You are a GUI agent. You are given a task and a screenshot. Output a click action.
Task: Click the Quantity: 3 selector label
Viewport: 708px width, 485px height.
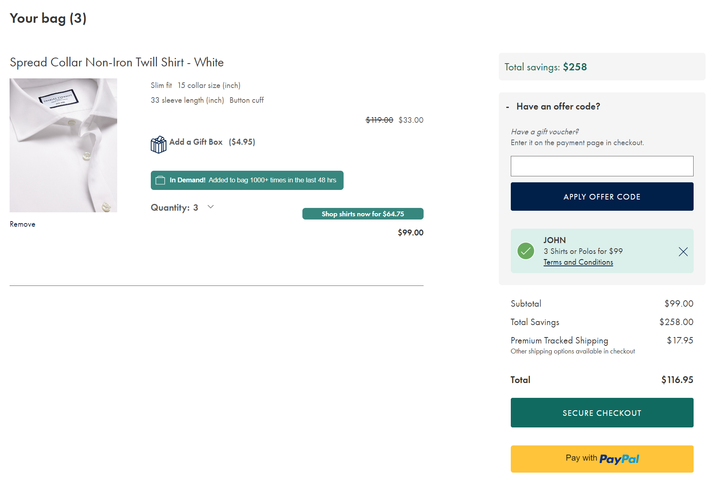pyautogui.click(x=174, y=208)
